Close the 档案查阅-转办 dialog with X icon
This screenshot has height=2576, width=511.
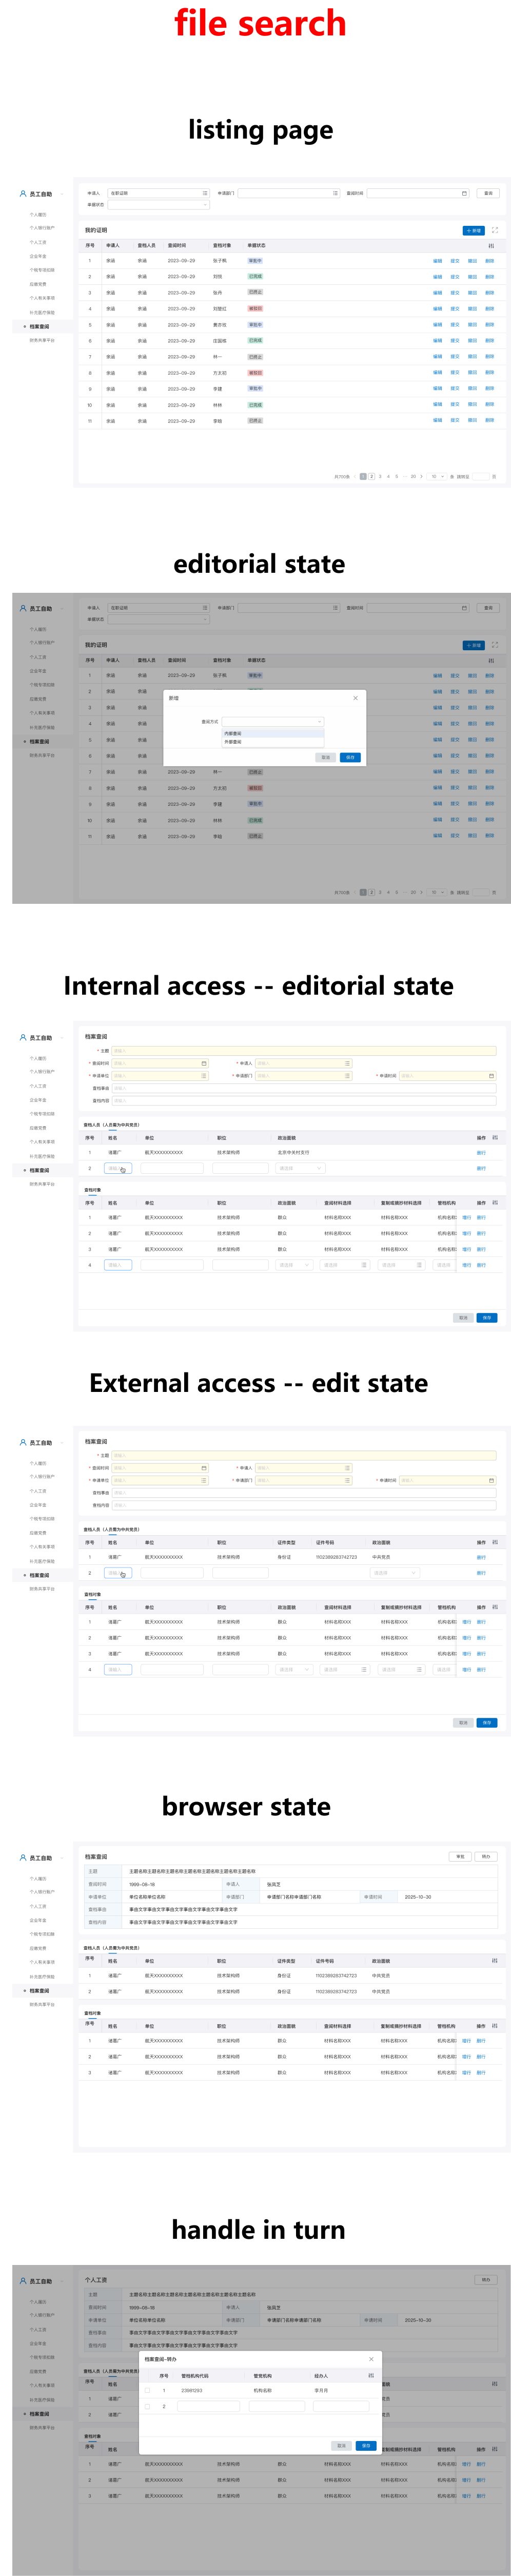point(371,2359)
